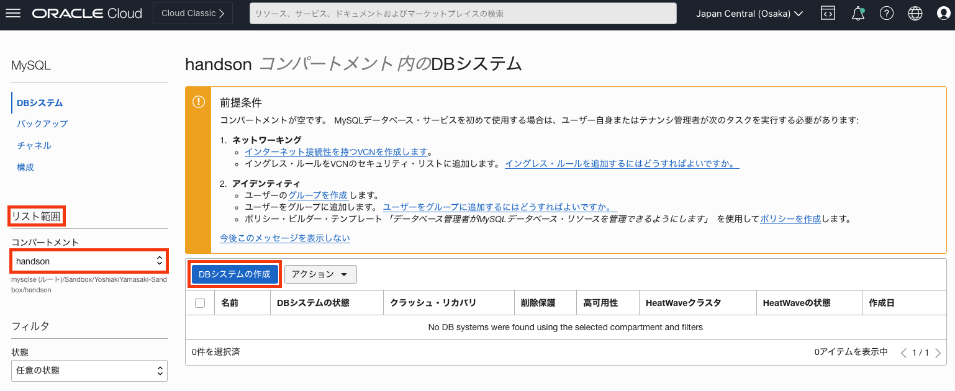Go to previous page arrow in pagination
This screenshot has height=391, width=955.
(904, 353)
